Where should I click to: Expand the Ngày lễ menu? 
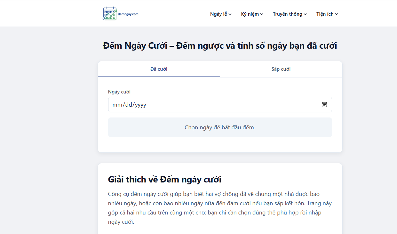click(x=221, y=14)
